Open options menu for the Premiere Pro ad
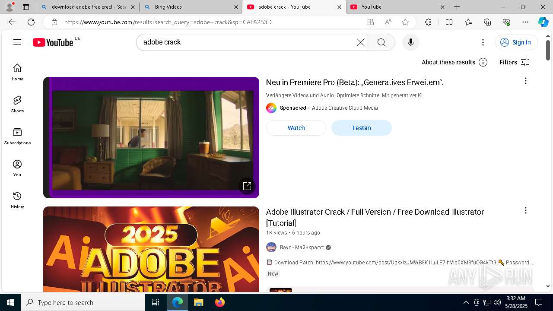553x311 pixels. pyautogui.click(x=526, y=81)
